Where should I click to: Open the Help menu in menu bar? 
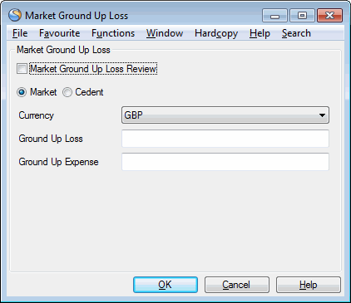[x=260, y=33]
